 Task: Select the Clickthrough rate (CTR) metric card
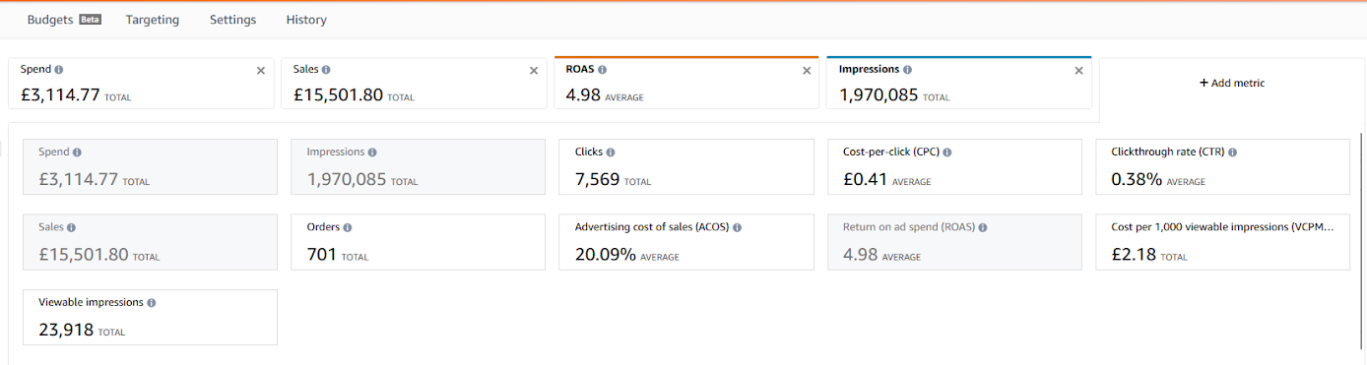coord(1222,166)
